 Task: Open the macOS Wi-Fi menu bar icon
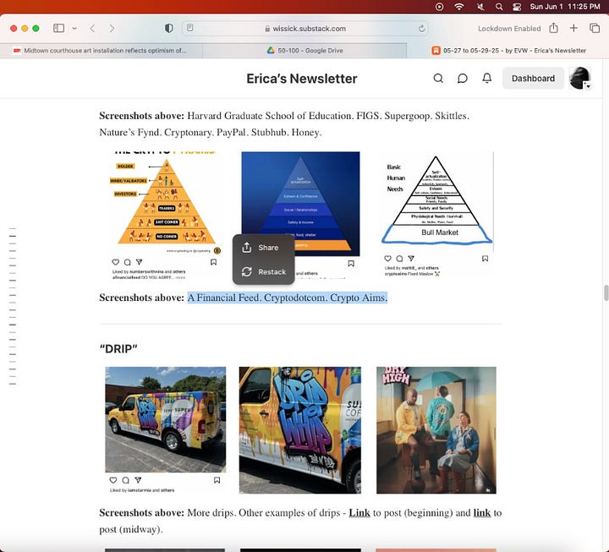459,7
